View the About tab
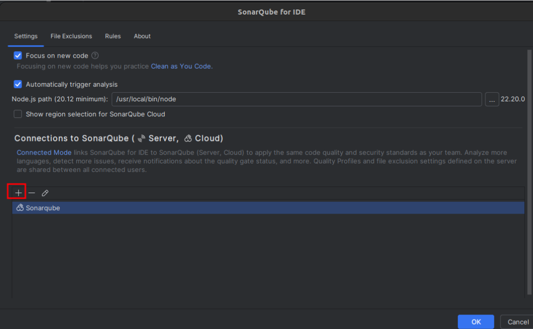 [142, 36]
